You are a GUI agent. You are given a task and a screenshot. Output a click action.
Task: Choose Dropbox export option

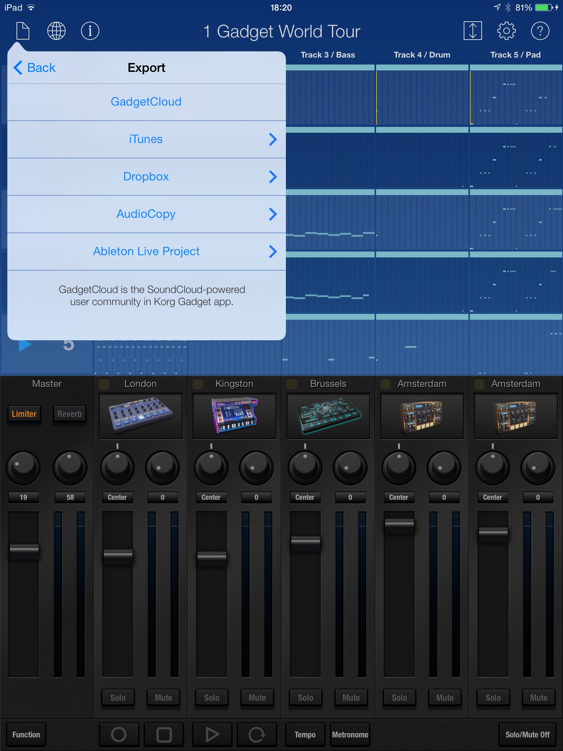coord(146,177)
